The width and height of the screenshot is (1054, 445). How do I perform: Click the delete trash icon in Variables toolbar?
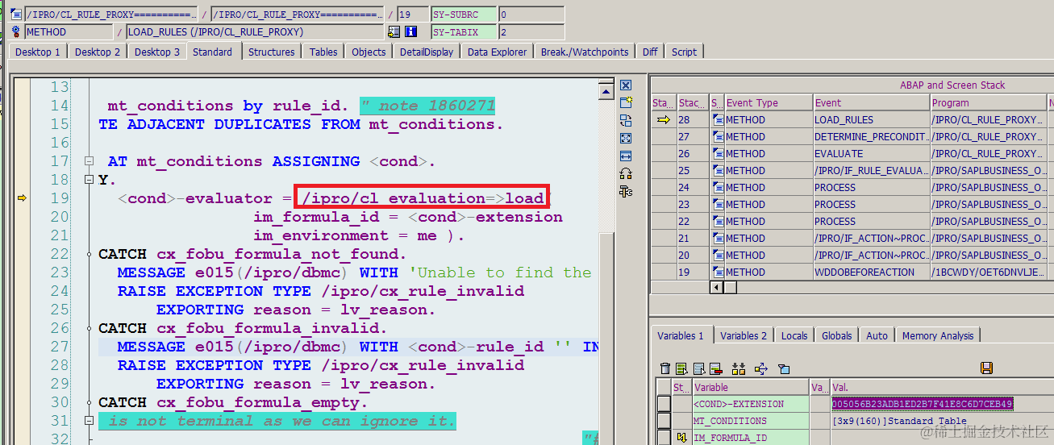coord(665,368)
